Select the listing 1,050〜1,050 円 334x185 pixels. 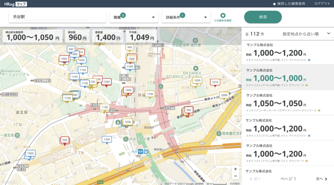[x=288, y=103]
